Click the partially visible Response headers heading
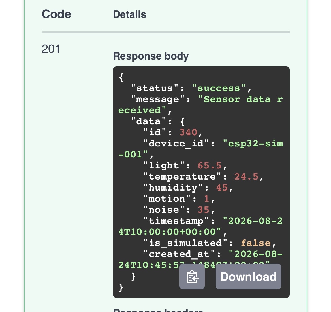This screenshot has width=331, height=312. (158, 310)
